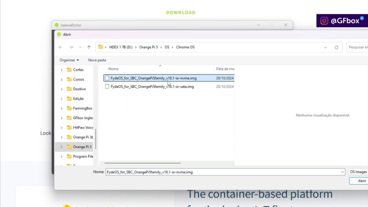Click the balenaEtcher title bar icon
Image resolution: width=368 pixels, height=207 pixels.
pos(56,25)
